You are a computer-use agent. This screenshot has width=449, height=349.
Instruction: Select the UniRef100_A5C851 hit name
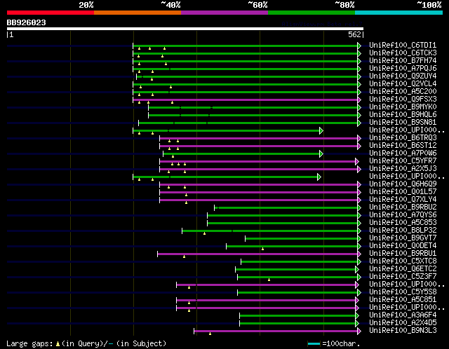[403, 299]
